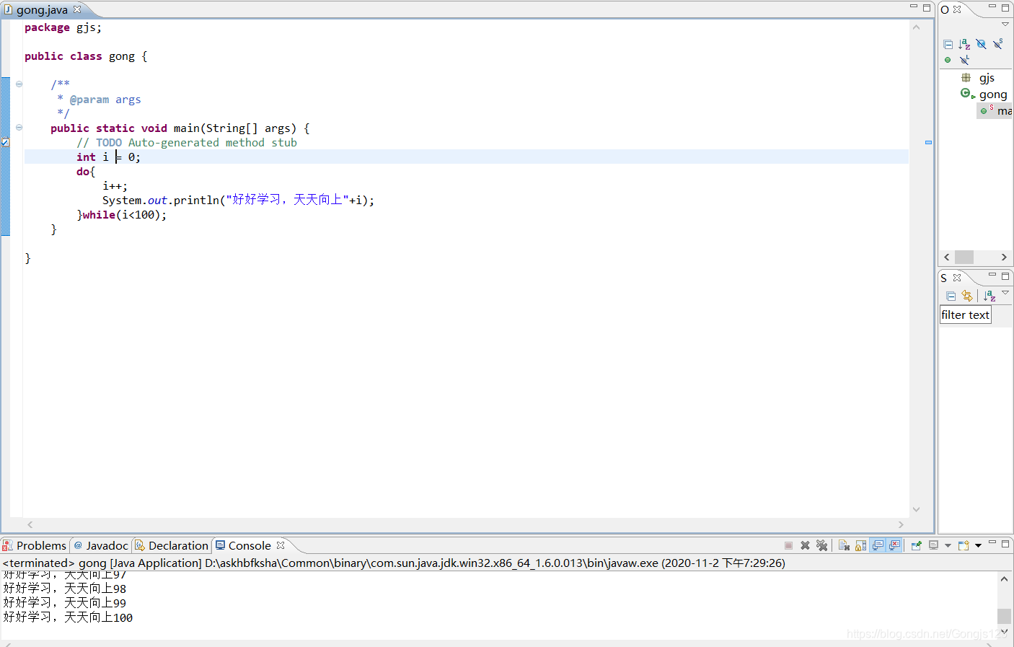This screenshot has width=1014, height=647.
Task: Remove the terminated launch from Console
Action: click(805, 546)
